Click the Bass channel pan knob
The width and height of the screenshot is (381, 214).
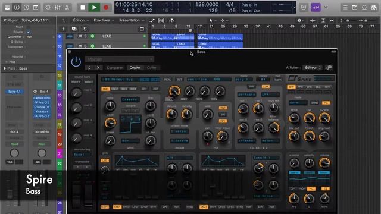click(14, 153)
